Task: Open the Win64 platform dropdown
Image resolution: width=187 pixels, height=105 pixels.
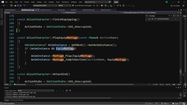Action: (65, 6)
